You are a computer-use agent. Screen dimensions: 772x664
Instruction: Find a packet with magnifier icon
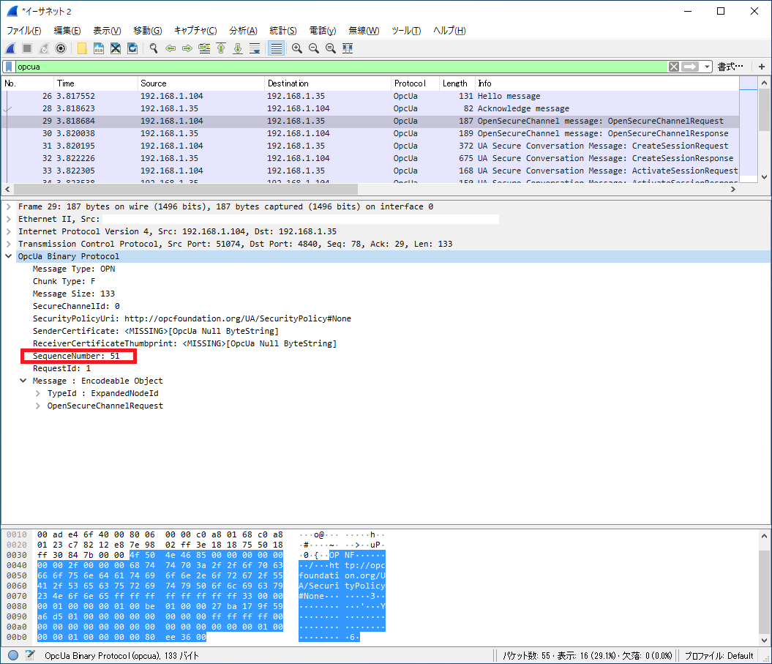[x=154, y=48]
